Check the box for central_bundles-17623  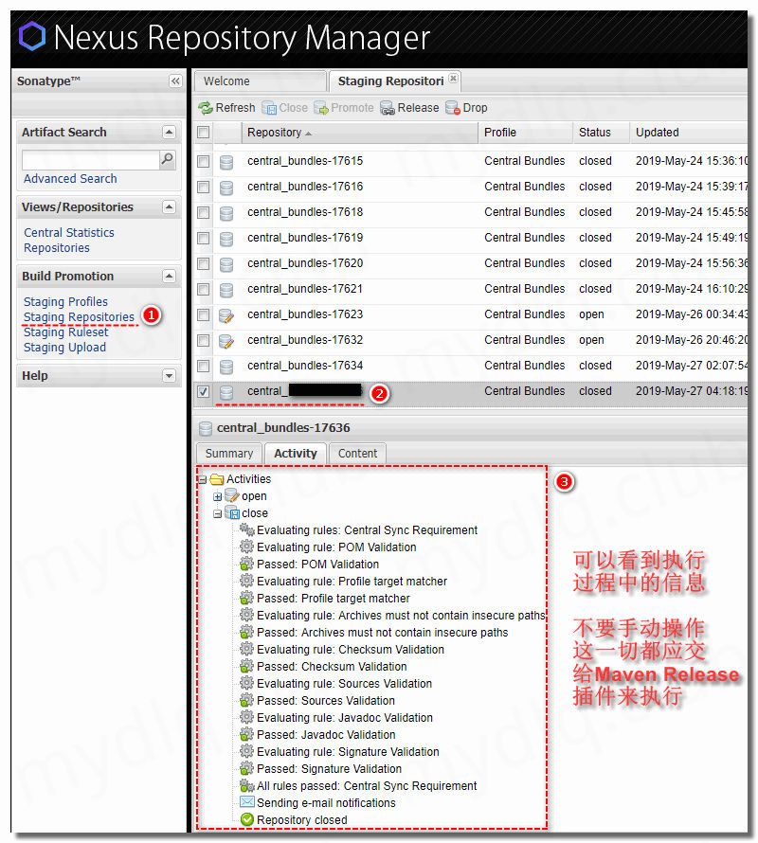204,314
